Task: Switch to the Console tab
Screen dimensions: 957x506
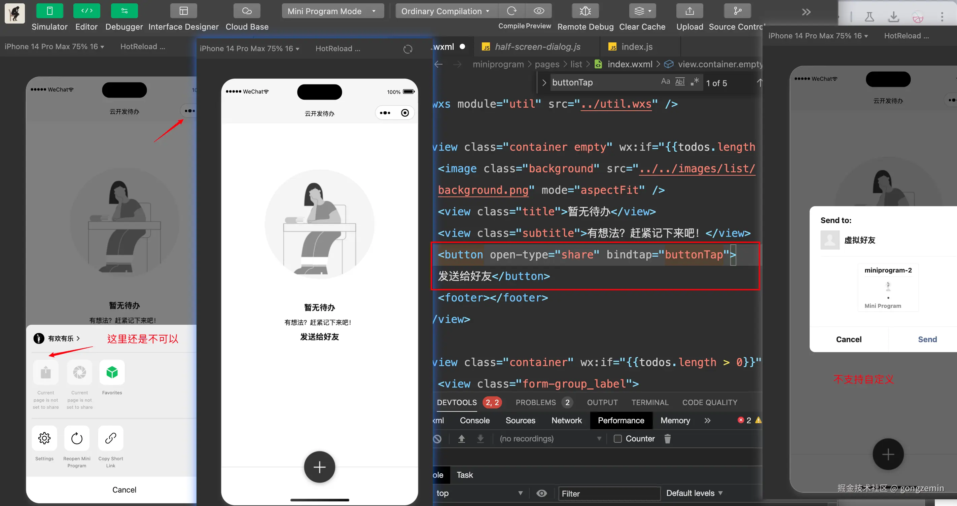Action: [474, 420]
